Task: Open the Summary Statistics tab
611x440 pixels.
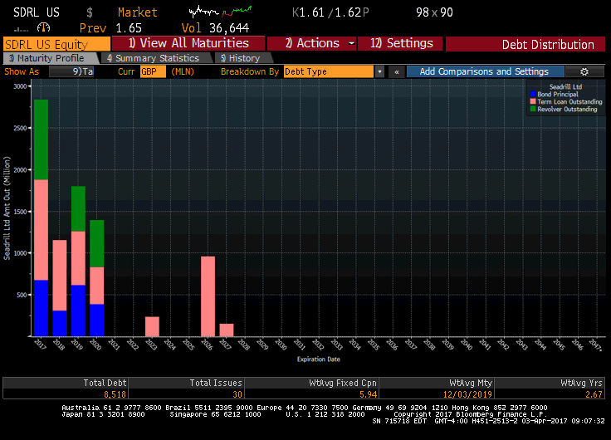Action: (x=157, y=58)
